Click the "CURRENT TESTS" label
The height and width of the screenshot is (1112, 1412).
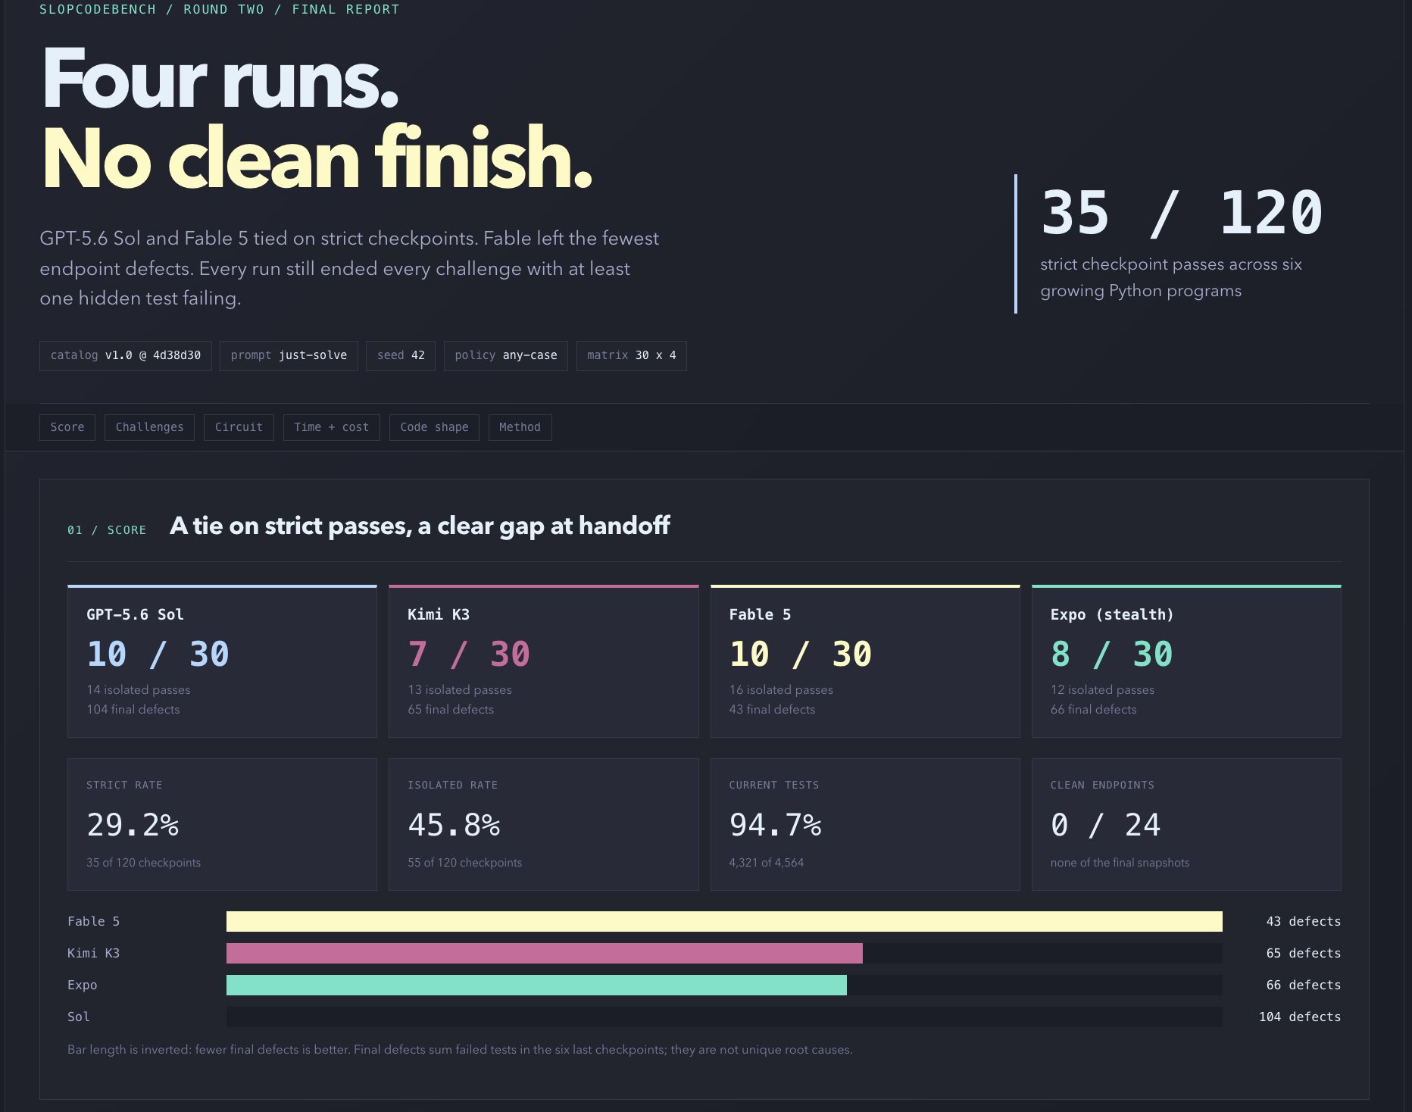coord(774,785)
